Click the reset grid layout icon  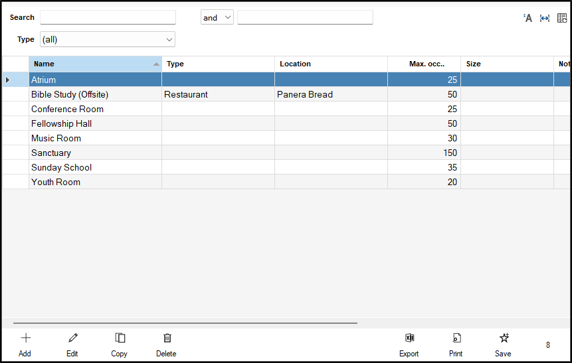pos(562,18)
